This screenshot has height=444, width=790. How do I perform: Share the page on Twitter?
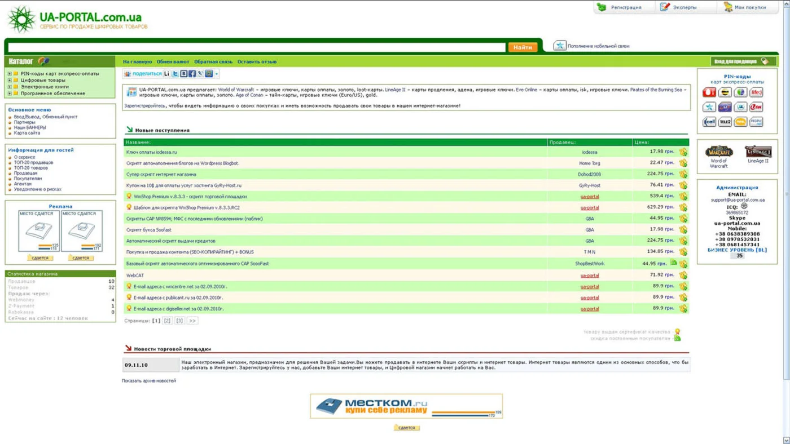[x=175, y=73]
